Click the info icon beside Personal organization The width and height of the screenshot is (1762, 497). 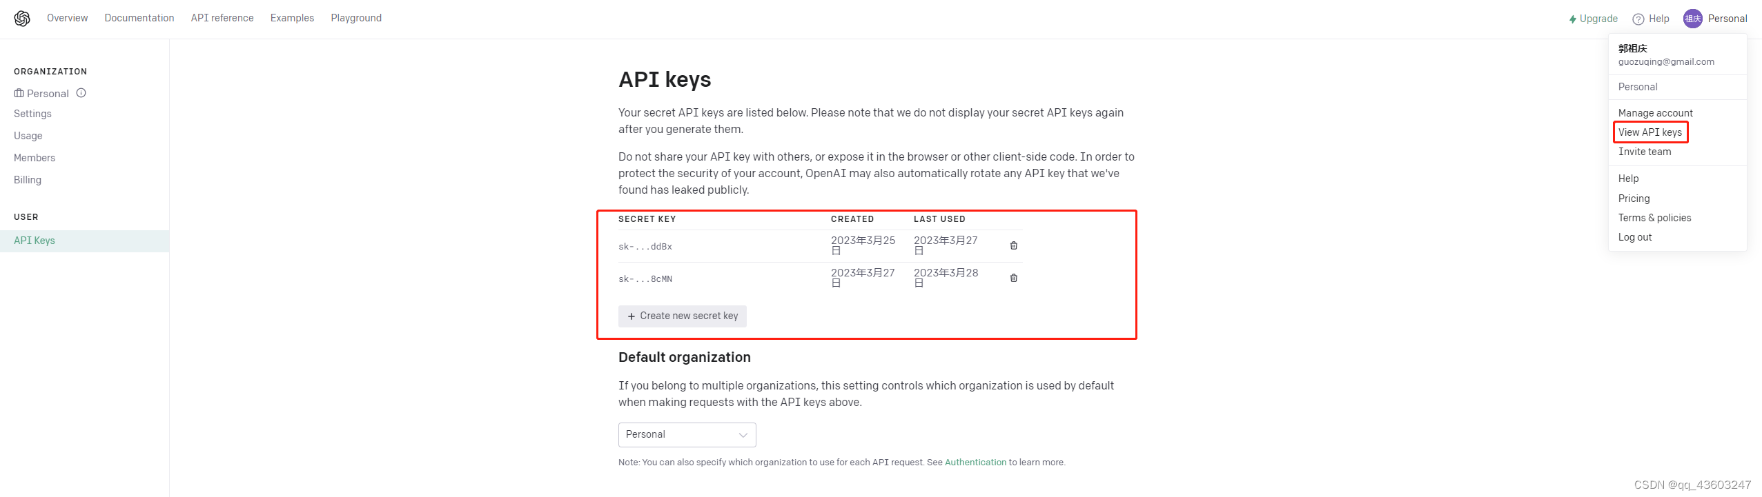[x=81, y=93]
